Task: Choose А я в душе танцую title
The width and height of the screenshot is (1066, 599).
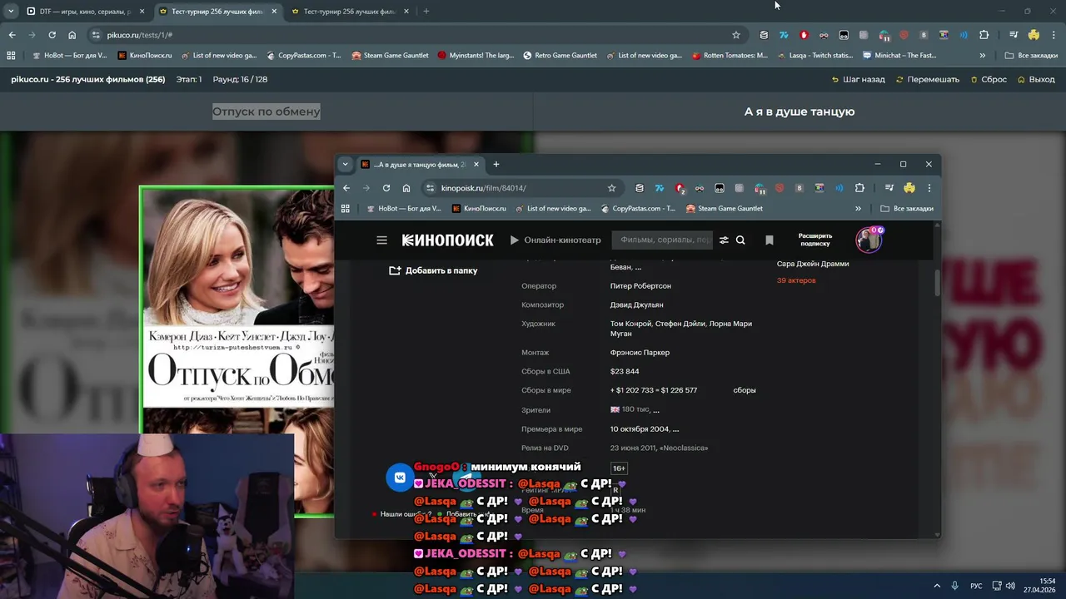Action: tap(799, 111)
